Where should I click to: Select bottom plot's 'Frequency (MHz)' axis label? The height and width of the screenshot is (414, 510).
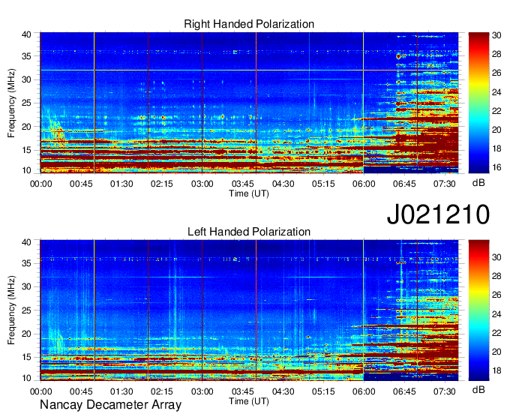click(x=11, y=310)
